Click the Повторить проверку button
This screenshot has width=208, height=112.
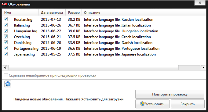point(170,94)
